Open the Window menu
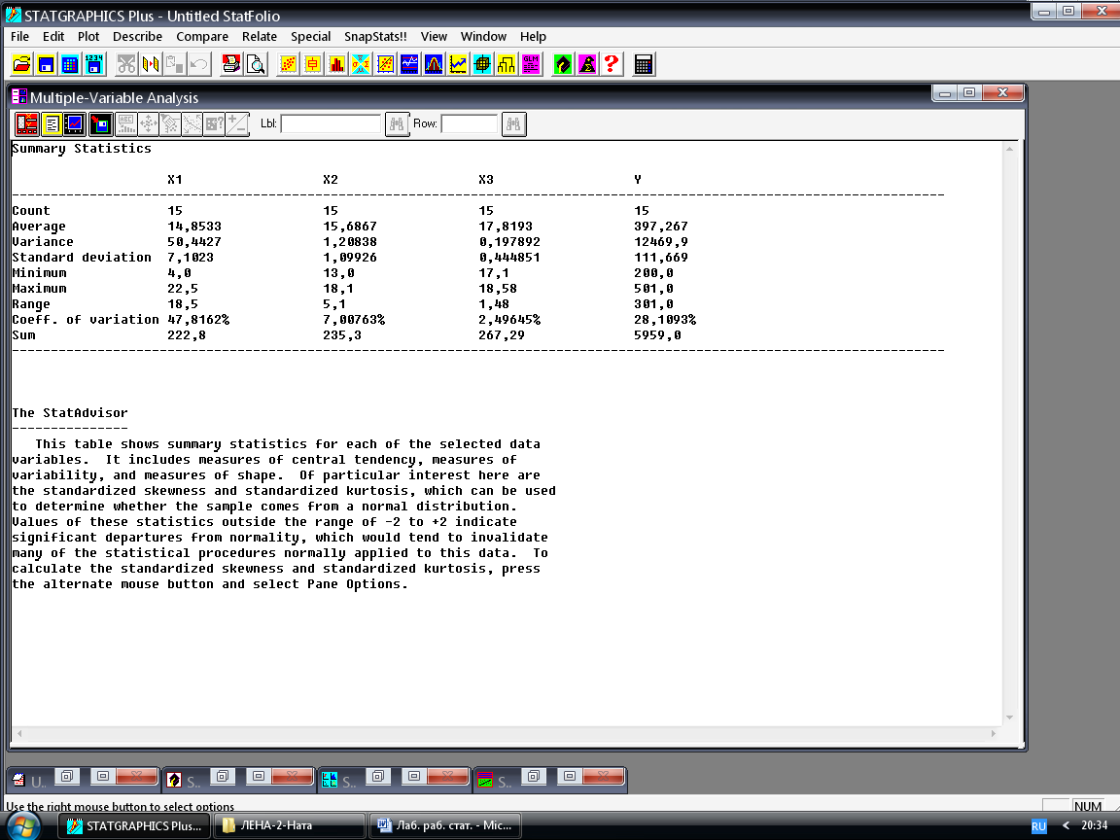Screen dimensions: 1120x840 pyautogui.click(x=483, y=36)
